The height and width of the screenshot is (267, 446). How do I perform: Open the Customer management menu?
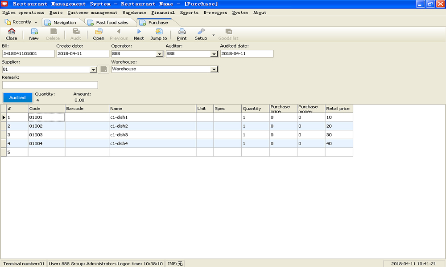[x=92, y=12]
